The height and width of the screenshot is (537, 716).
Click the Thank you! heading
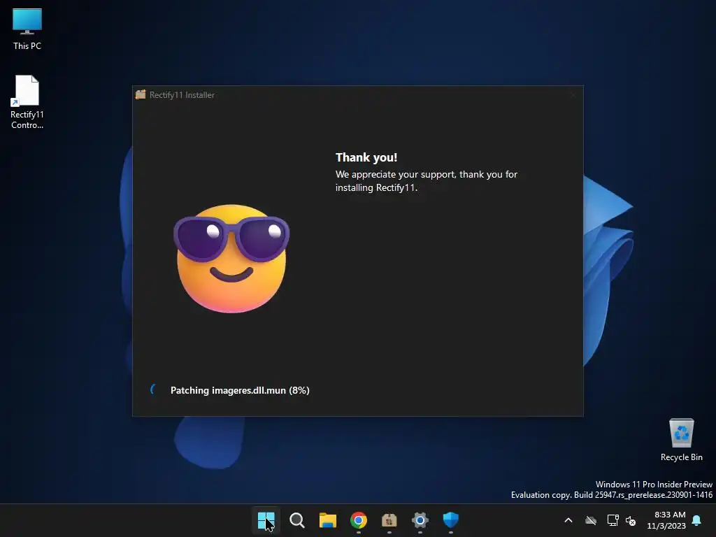coord(366,157)
